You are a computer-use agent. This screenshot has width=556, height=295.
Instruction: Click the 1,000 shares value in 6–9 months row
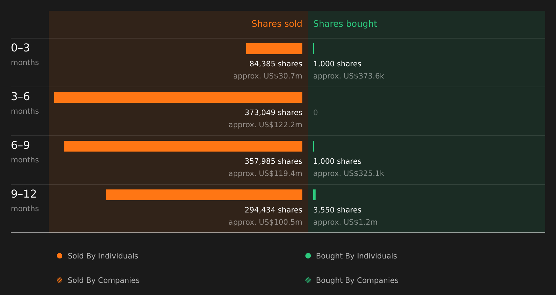click(x=337, y=161)
